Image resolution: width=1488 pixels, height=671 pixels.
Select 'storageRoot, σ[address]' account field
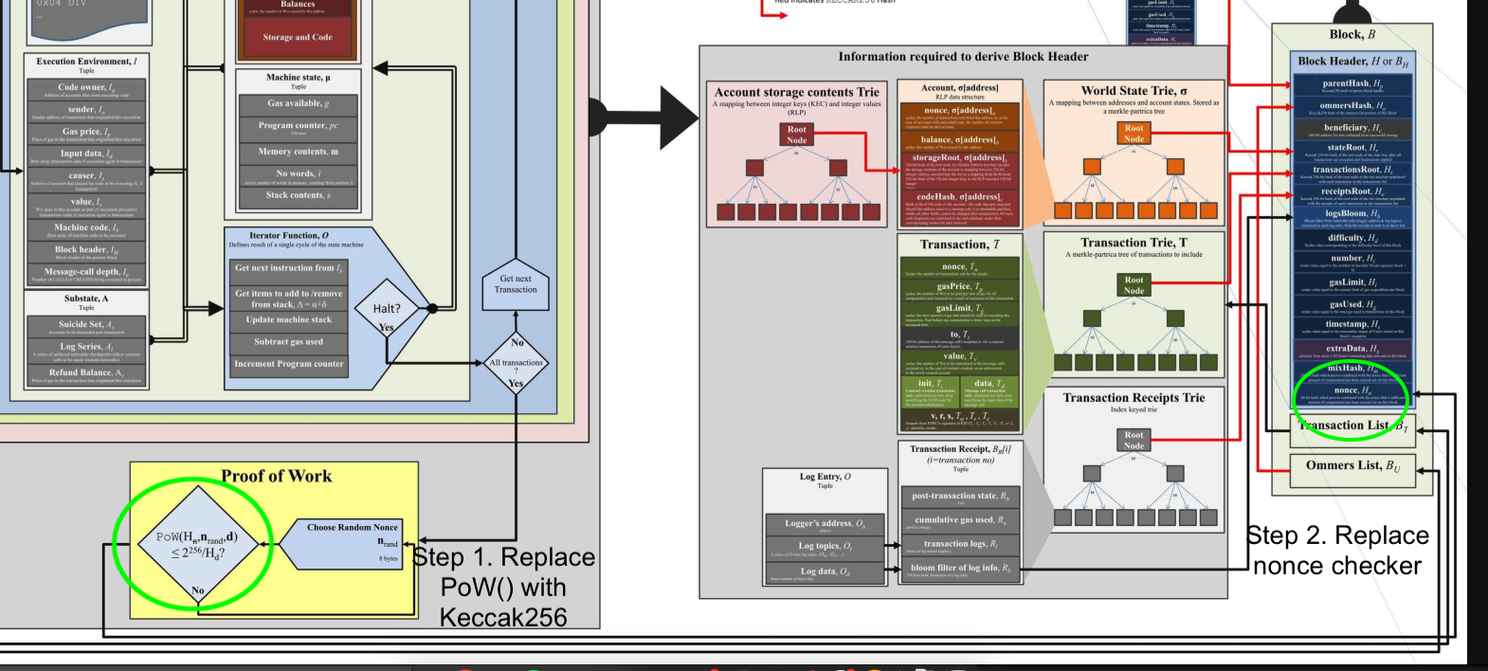[960, 172]
